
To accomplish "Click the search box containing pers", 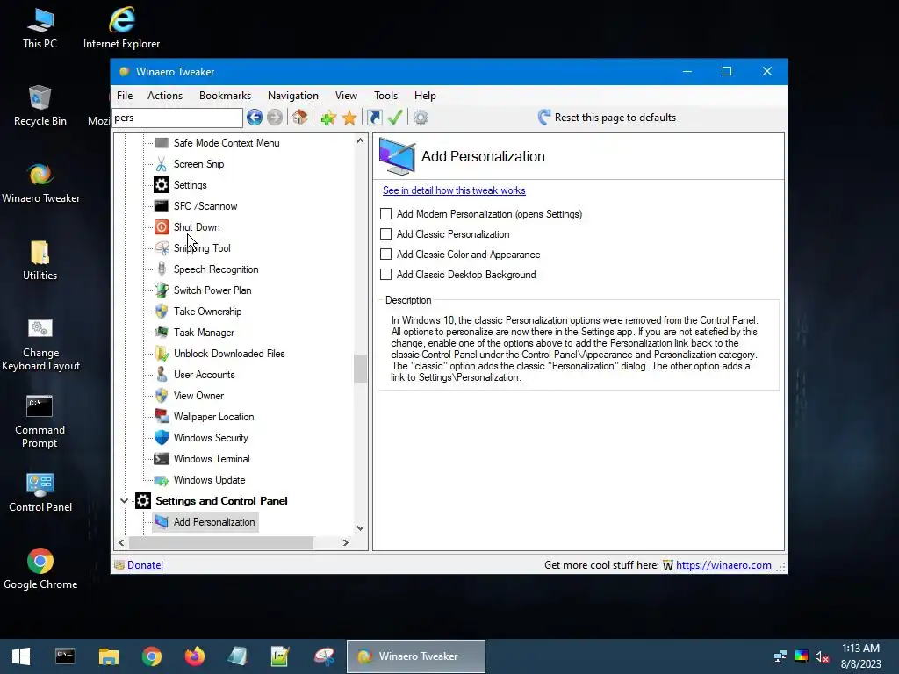I will 177,118.
